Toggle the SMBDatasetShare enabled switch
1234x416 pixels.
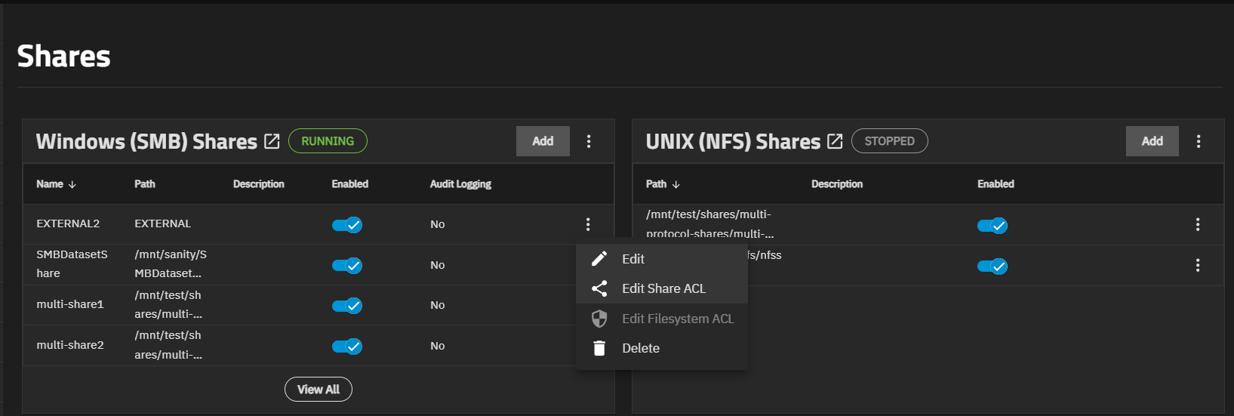(347, 266)
